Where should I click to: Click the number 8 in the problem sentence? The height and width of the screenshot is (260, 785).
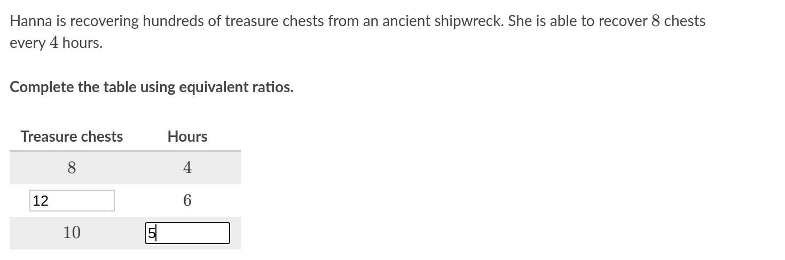point(656,21)
